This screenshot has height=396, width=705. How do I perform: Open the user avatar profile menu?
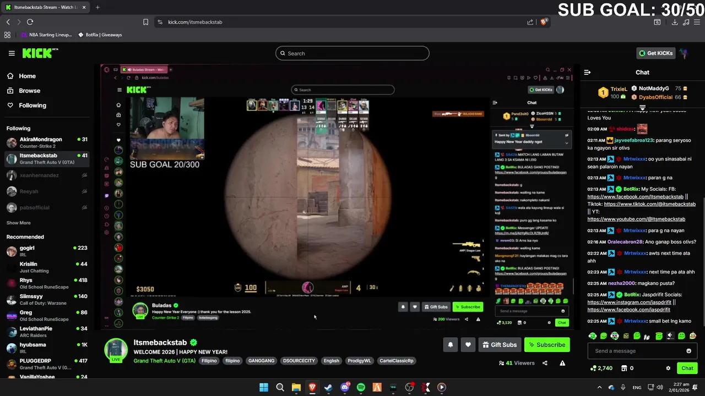684,53
